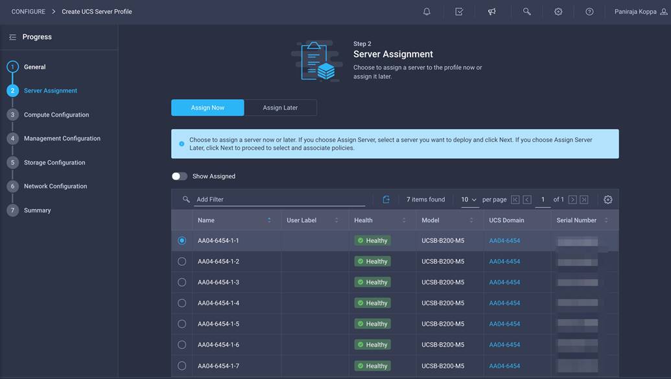This screenshot has width=671, height=379.
Task: Click the Healthy badge for AA04-6454-1-1
Action: click(372, 241)
